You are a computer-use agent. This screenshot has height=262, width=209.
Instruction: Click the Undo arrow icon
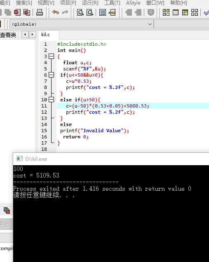point(56,12)
